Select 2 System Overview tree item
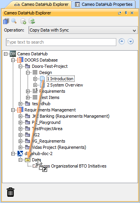Screen dimensions: 140x203 tap(65, 85)
